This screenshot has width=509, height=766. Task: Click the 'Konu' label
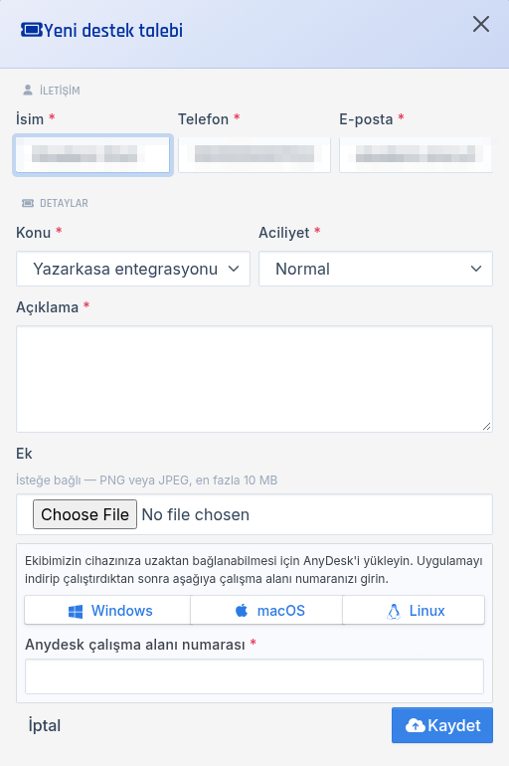33,233
